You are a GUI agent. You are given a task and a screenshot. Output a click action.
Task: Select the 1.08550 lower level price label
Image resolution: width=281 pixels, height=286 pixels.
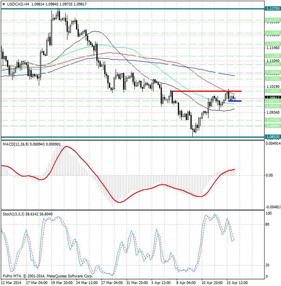point(273,137)
